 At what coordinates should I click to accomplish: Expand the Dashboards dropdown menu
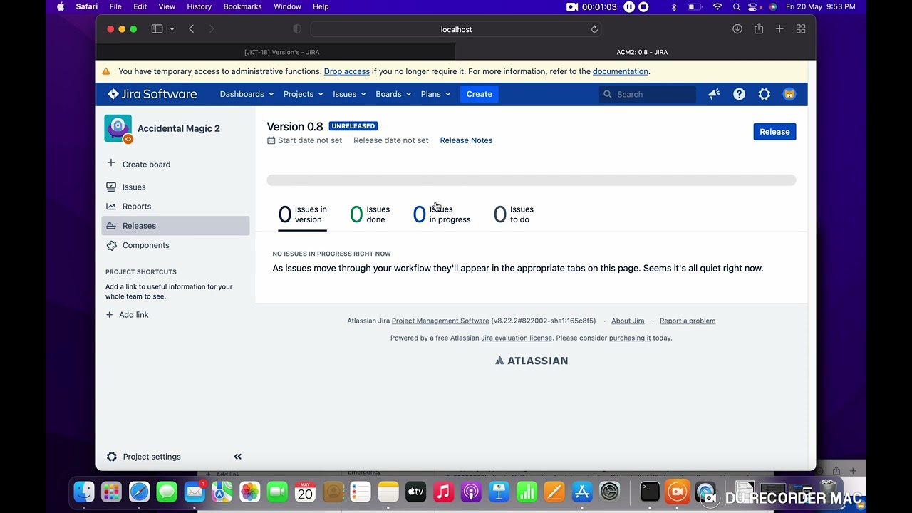[247, 94]
